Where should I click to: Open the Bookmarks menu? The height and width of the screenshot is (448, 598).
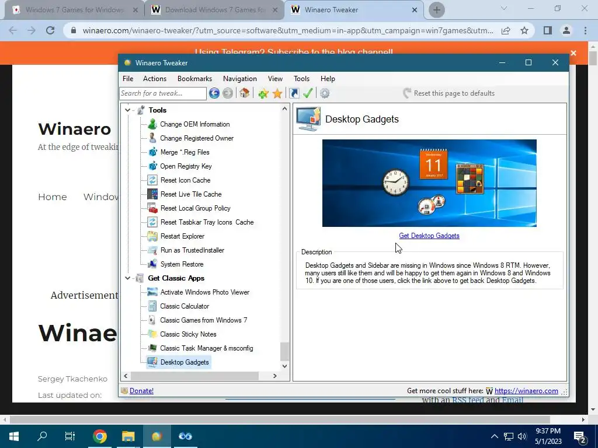pos(194,79)
